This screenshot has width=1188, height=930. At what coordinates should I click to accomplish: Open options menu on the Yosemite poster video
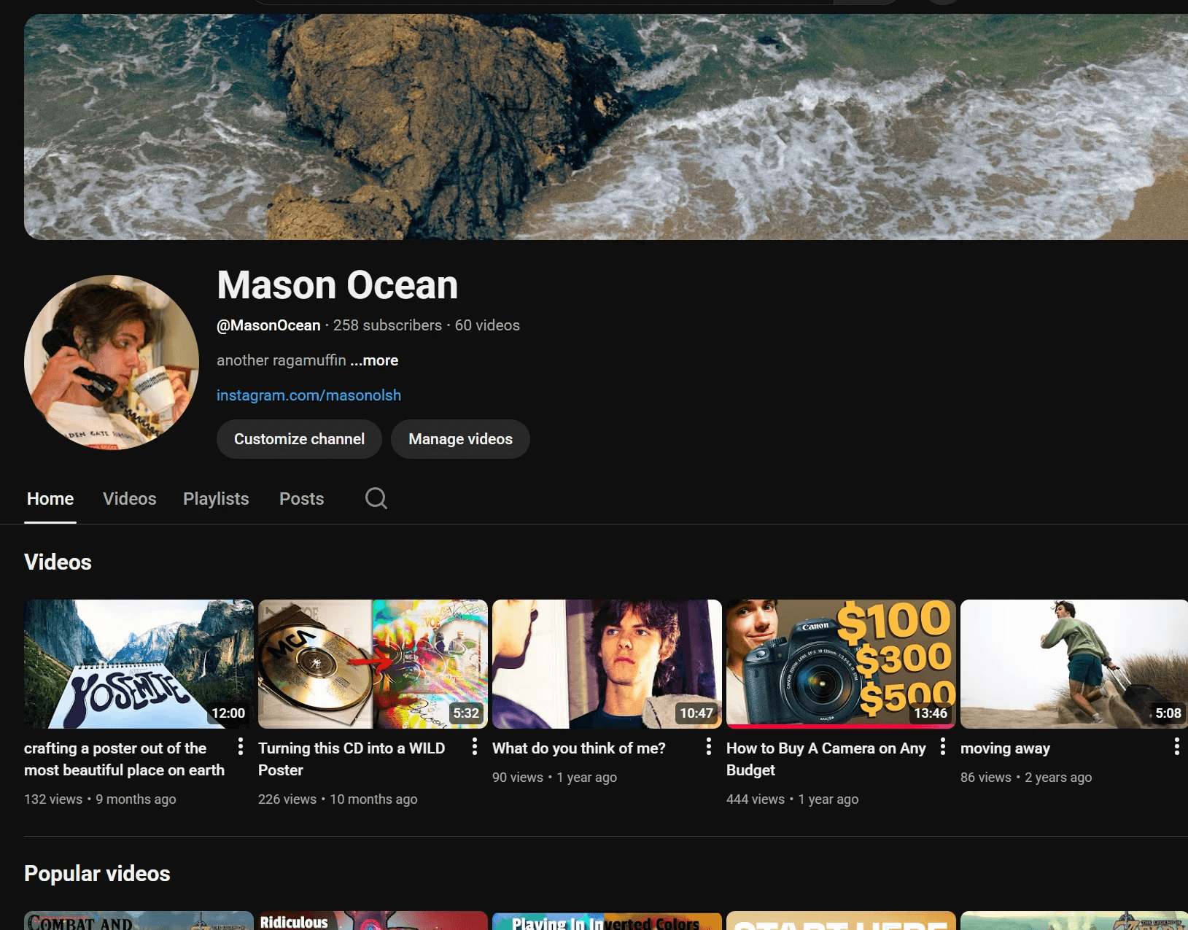pyautogui.click(x=241, y=747)
